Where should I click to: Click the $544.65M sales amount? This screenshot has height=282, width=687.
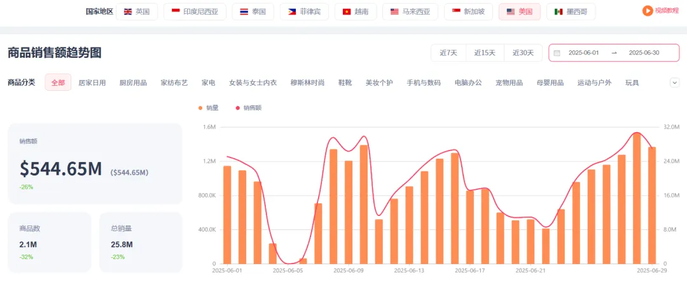point(60,169)
